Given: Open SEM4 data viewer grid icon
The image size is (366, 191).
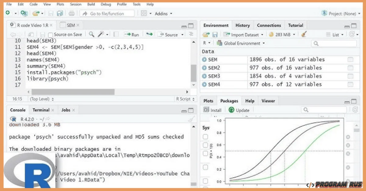Looking at the screenshot, I should pyautogui.click(x=350, y=85).
